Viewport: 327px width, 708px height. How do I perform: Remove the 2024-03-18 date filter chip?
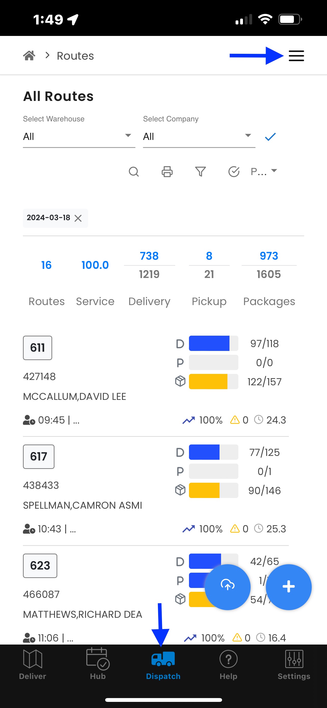(x=78, y=218)
